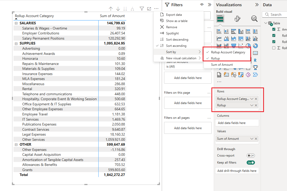Collapse the Table node in Data pane
The image size is (287, 191).
pyautogui.click(x=266, y=23)
